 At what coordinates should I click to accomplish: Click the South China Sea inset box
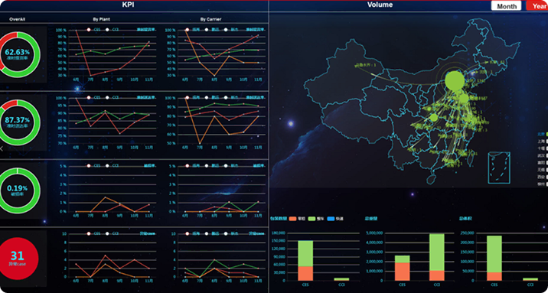(499, 168)
